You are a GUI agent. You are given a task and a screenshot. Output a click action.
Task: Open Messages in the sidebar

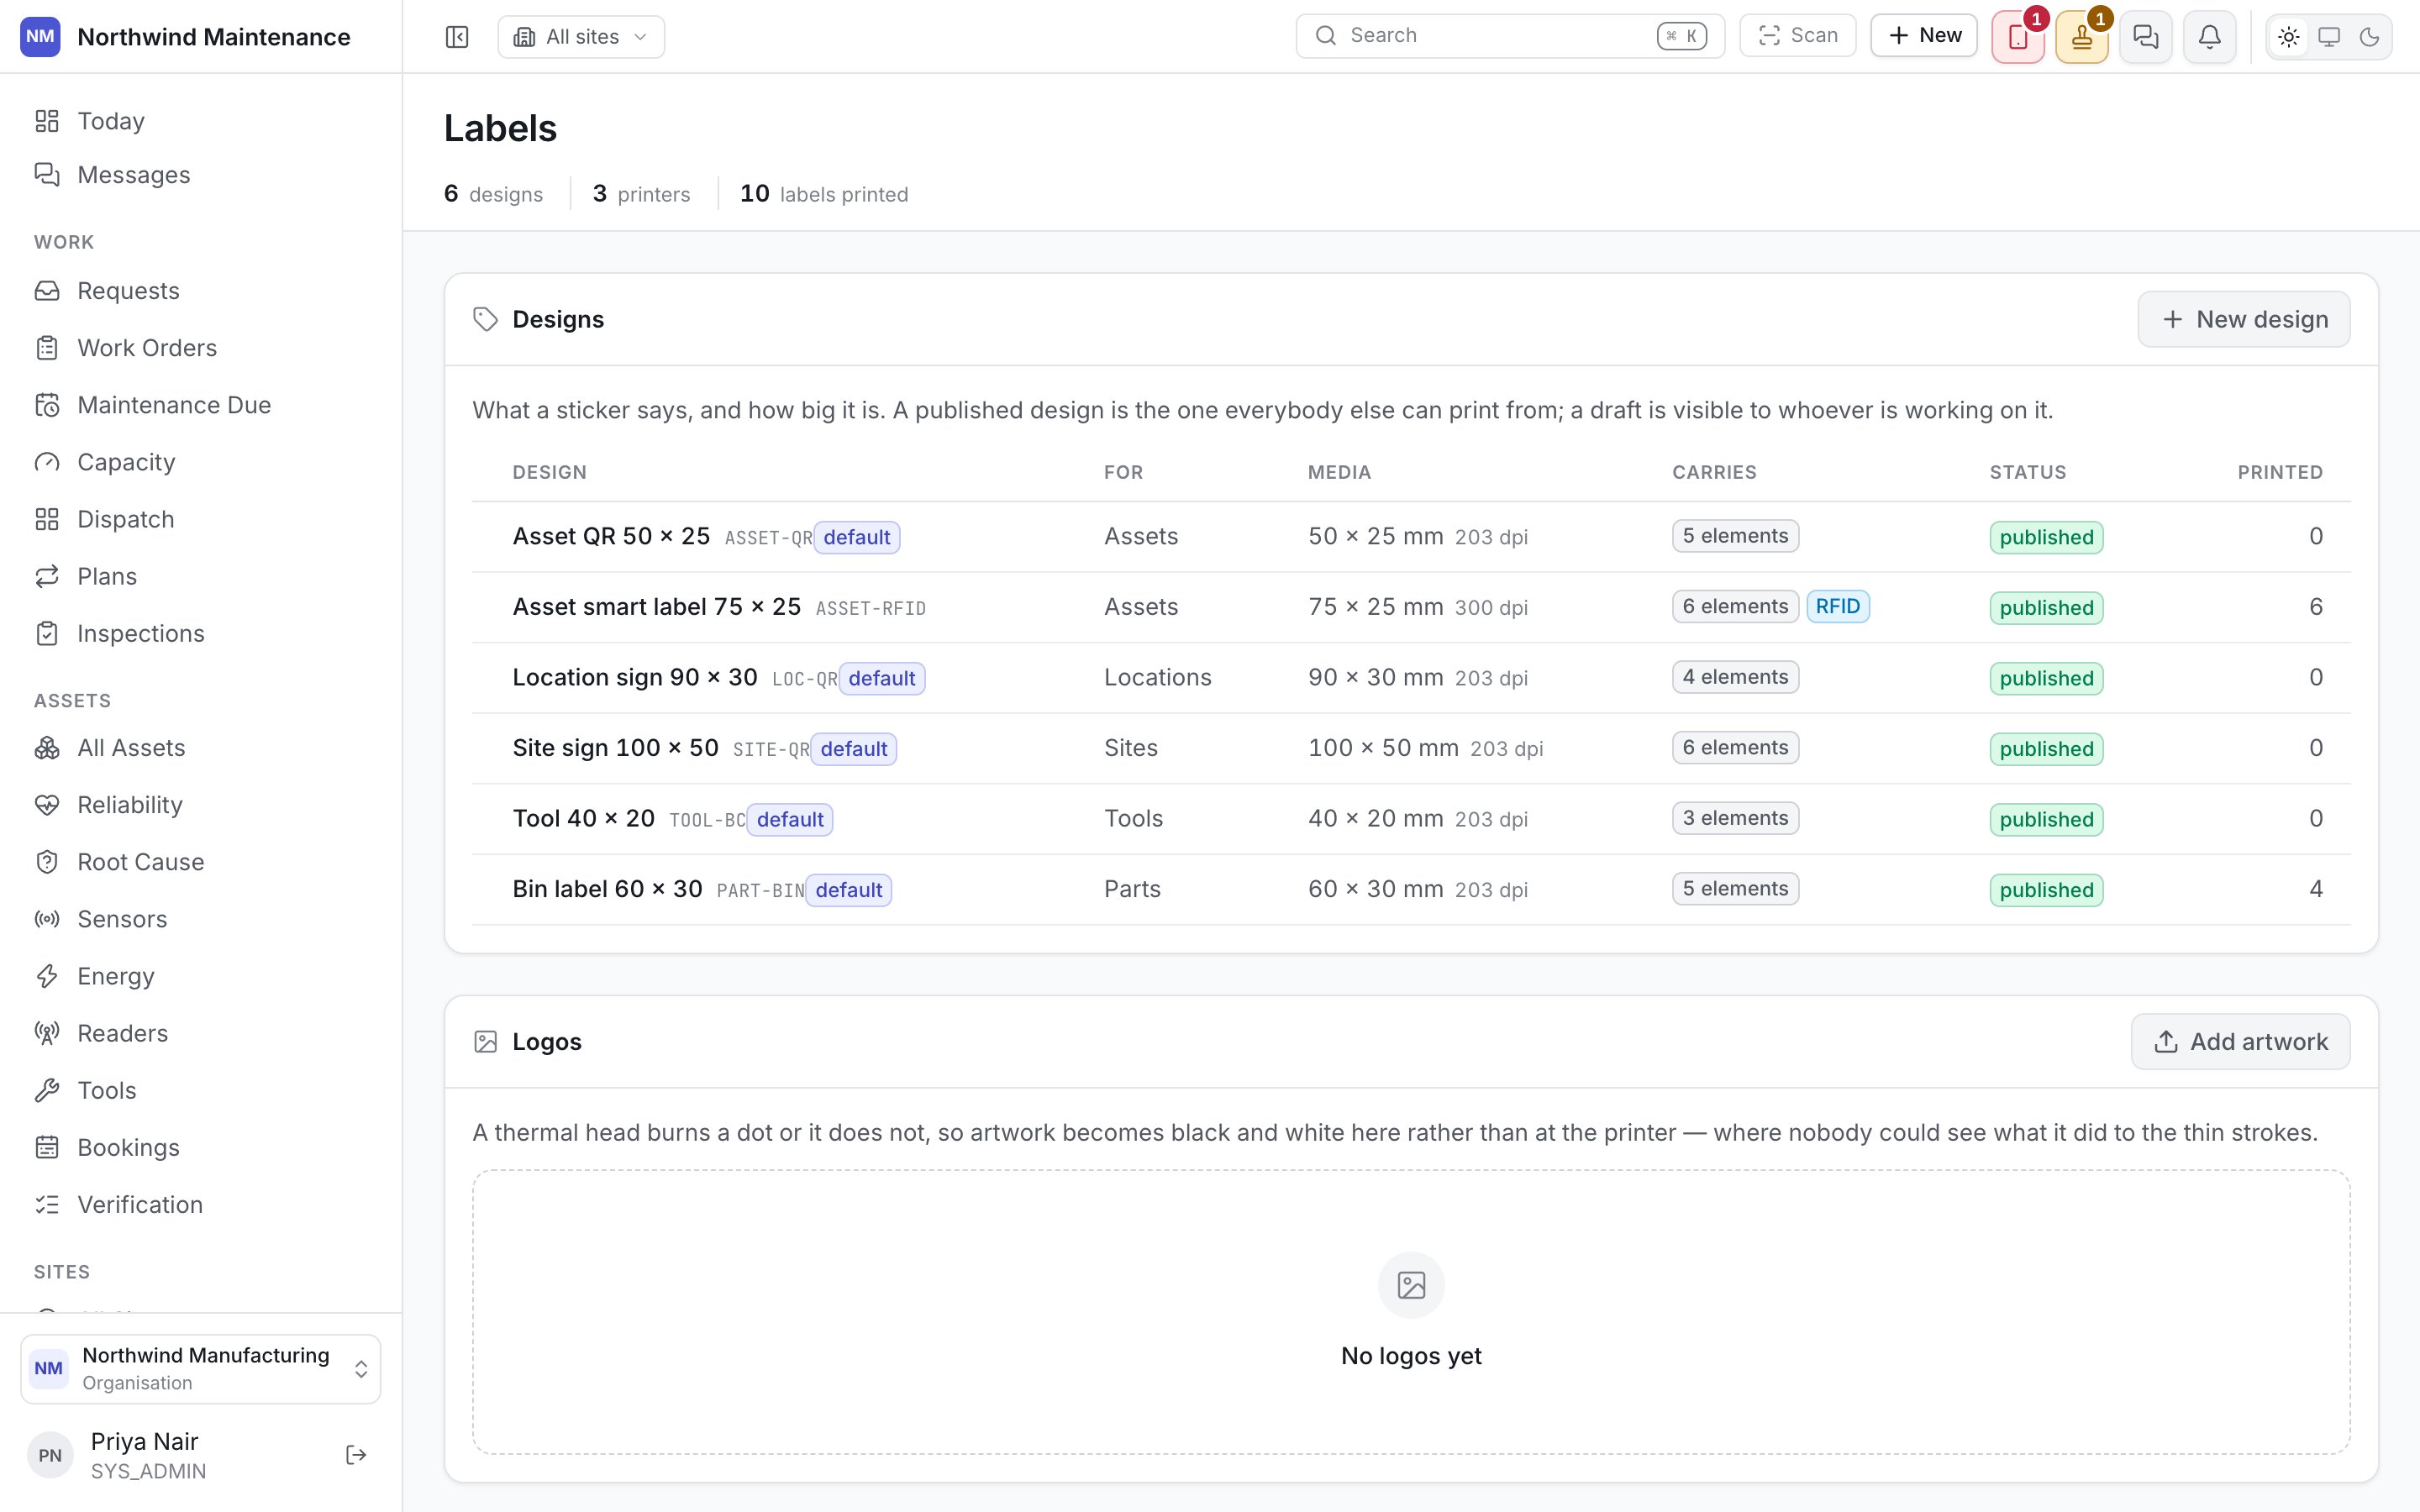click(201, 175)
